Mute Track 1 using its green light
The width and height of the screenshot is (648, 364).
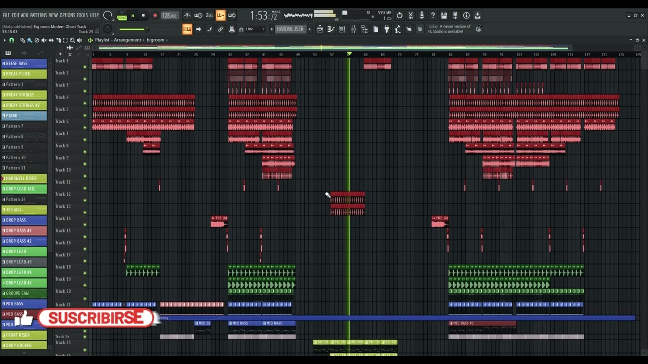tap(85, 67)
